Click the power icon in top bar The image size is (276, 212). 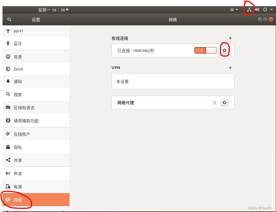[265, 9]
